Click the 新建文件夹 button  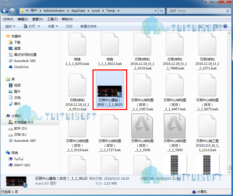pos(89,26)
